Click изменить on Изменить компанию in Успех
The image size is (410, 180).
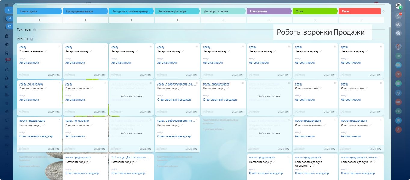[329, 148]
